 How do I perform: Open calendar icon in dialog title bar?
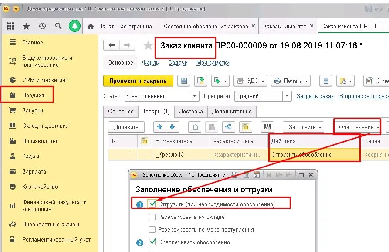pyautogui.click(x=257, y=175)
